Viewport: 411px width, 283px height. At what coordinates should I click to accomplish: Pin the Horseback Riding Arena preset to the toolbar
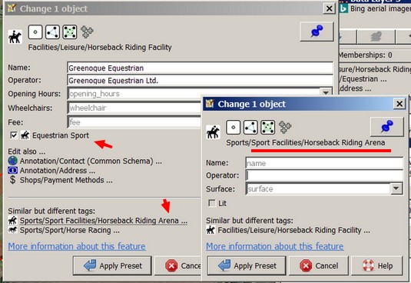click(x=387, y=127)
